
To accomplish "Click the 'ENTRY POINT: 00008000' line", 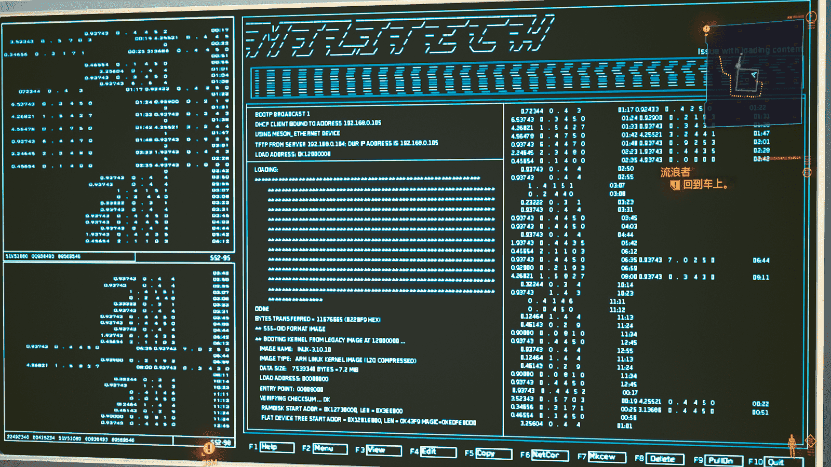I will pos(291,389).
